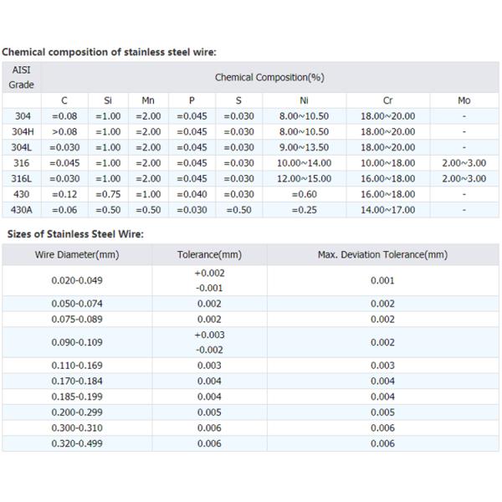This screenshot has width=502, height=502.
Task: Click the +0.003 tolerance value
Action: tap(209, 335)
